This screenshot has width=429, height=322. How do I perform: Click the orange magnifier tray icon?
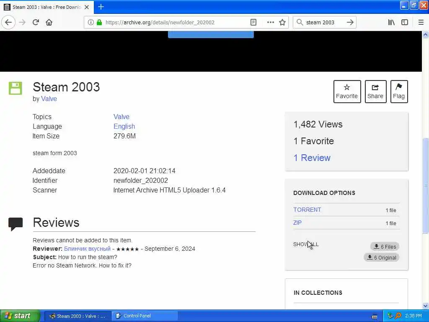click(x=398, y=316)
